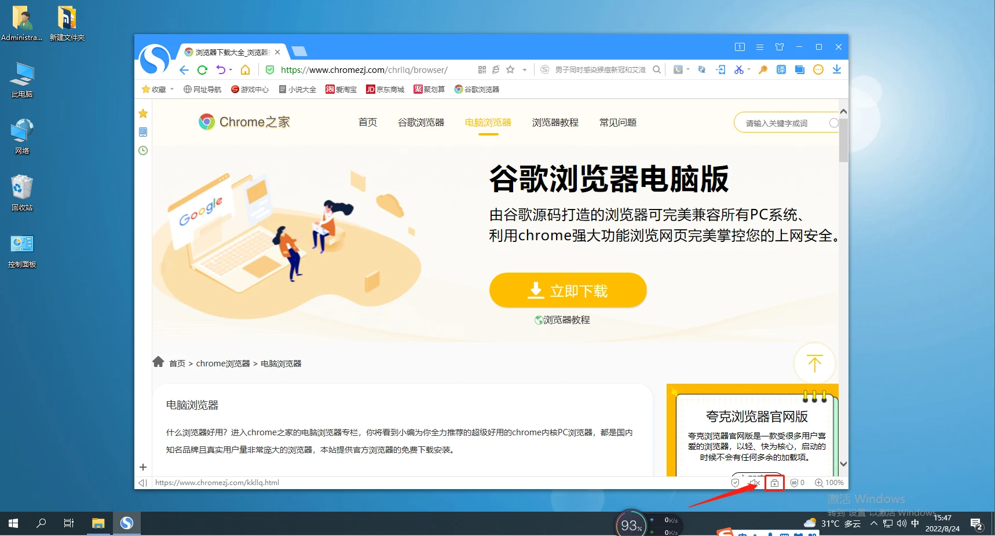
Task: Toggle page sound mute in status bar
Action: point(754,483)
